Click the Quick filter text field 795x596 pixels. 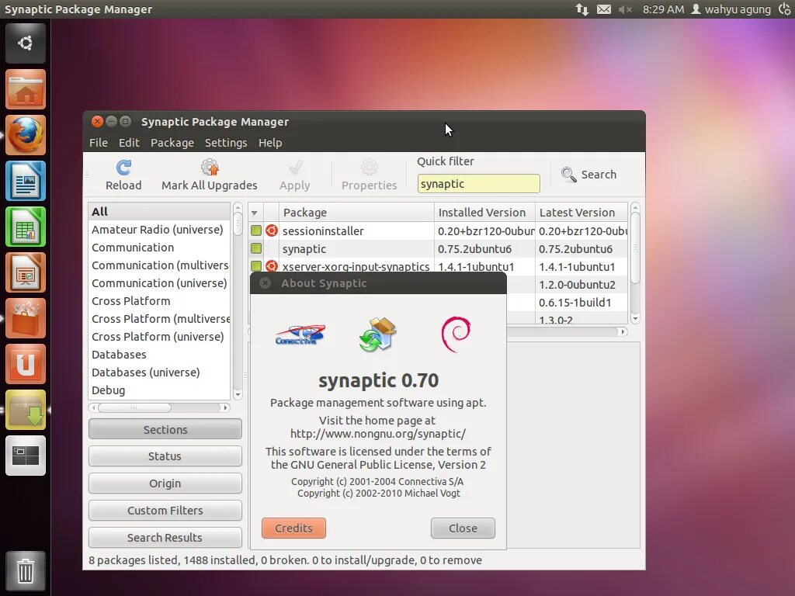[478, 183]
